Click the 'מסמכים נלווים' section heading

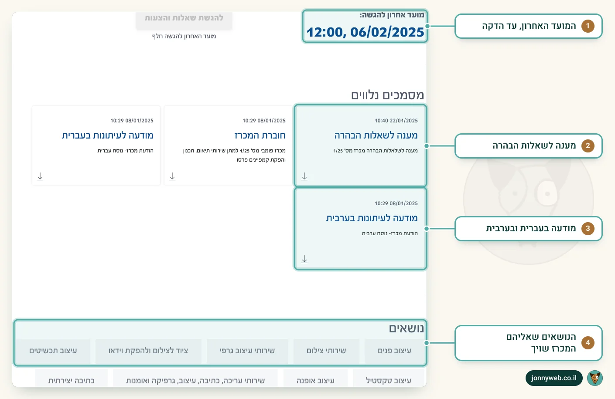[x=388, y=95]
